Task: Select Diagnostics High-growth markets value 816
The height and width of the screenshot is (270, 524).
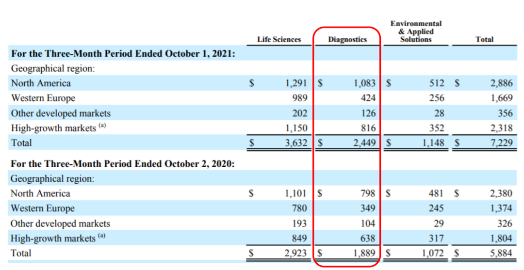Action: pos(368,128)
